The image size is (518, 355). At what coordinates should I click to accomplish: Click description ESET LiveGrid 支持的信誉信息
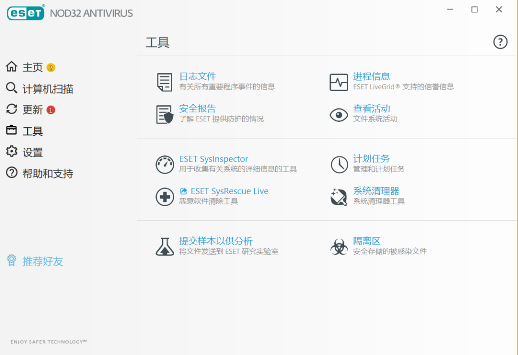pyautogui.click(x=403, y=86)
